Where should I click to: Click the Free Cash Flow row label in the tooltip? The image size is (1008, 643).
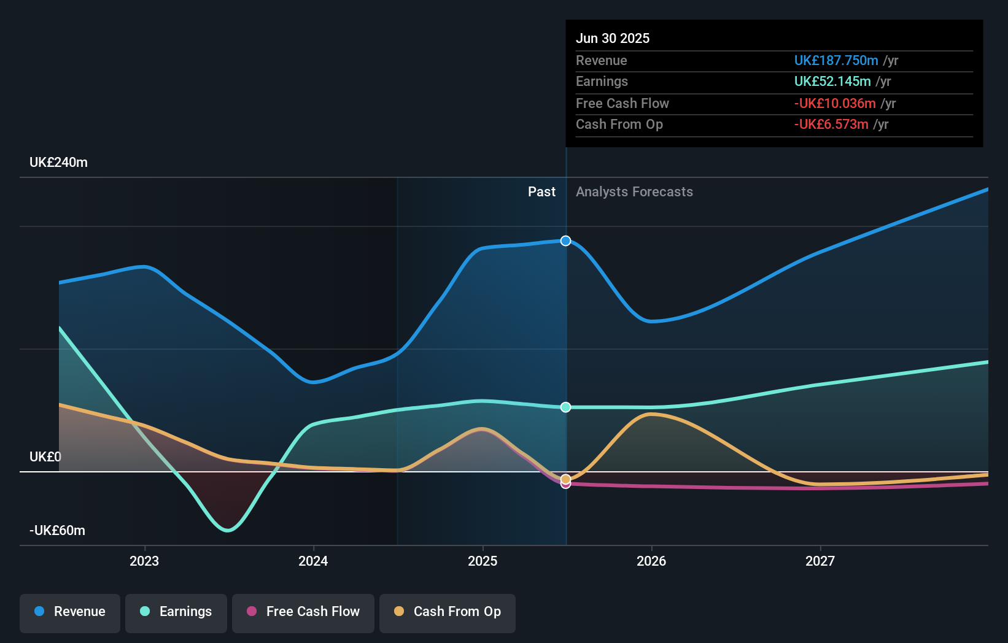[622, 103]
